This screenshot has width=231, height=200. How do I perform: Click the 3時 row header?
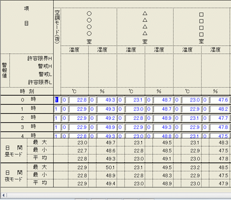27,127
